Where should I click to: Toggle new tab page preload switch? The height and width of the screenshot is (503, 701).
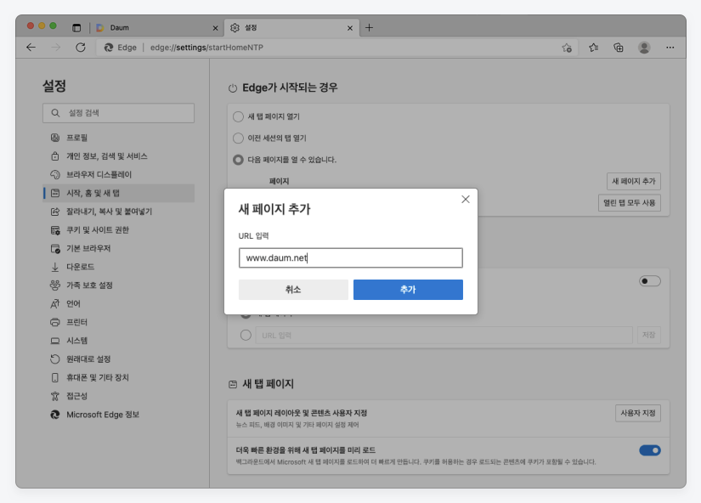pyautogui.click(x=649, y=450)
